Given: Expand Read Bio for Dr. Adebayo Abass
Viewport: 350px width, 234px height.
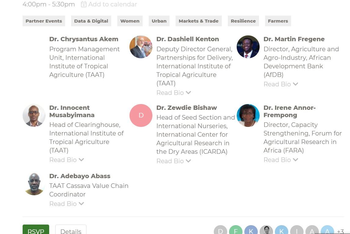Looking at the screenshot, I should pos(66,203).
